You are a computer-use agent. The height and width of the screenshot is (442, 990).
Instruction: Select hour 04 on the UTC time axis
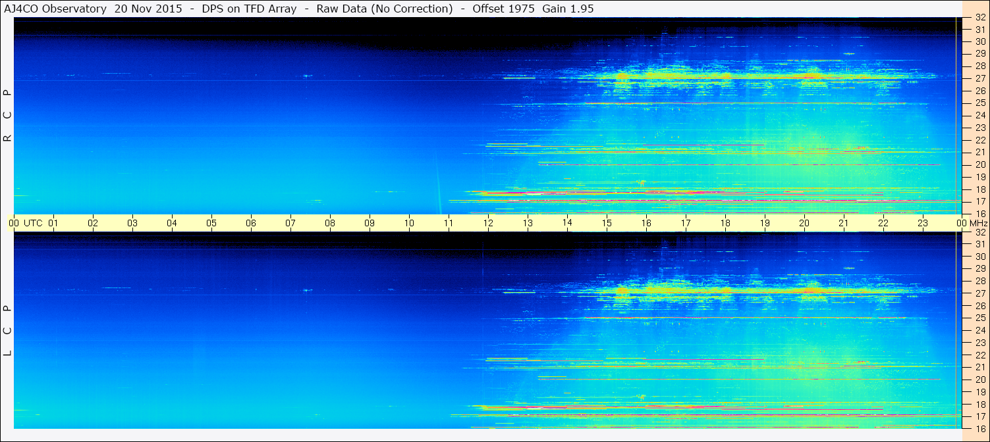pos(172,223)
